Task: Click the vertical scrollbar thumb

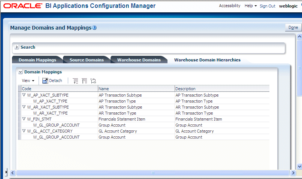Action: tap(299, 67)
